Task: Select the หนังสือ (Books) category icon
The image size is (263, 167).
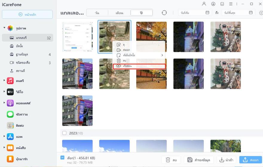Action: 10,148
